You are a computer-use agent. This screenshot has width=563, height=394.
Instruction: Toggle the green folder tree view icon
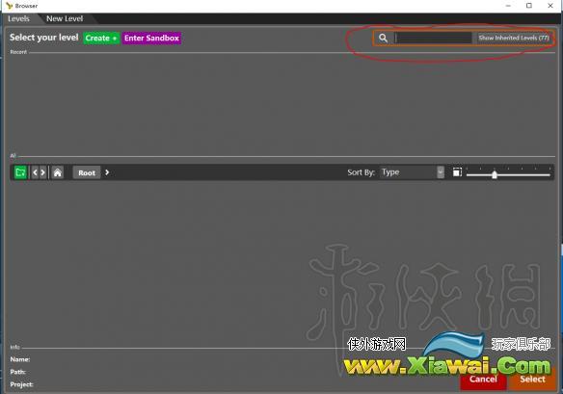[20, 172]
